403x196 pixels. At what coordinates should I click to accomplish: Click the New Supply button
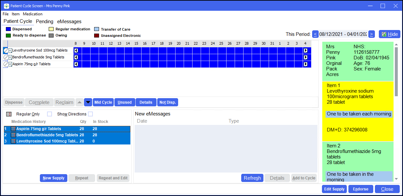click(54, 178)
